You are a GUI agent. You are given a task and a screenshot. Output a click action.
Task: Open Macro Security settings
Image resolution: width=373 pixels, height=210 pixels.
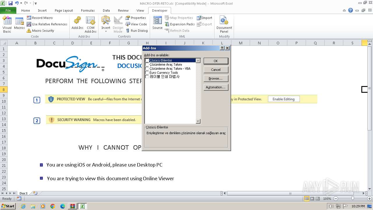point(41,31)
